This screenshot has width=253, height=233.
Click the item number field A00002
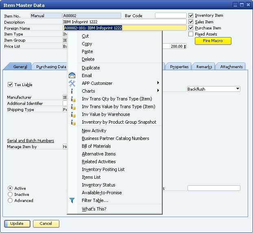point(92,16)
